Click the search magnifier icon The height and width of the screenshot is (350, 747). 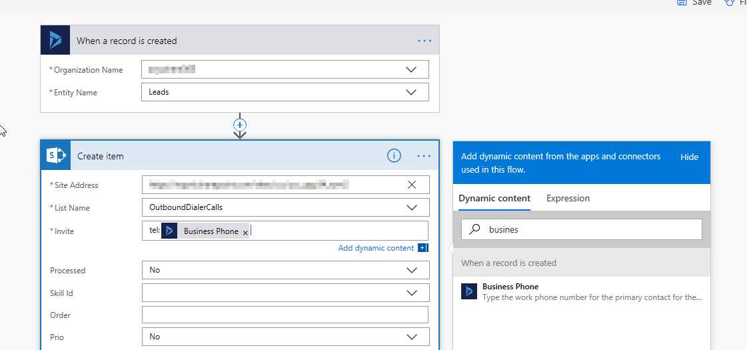pyautogui.click(x=474, y=229)
